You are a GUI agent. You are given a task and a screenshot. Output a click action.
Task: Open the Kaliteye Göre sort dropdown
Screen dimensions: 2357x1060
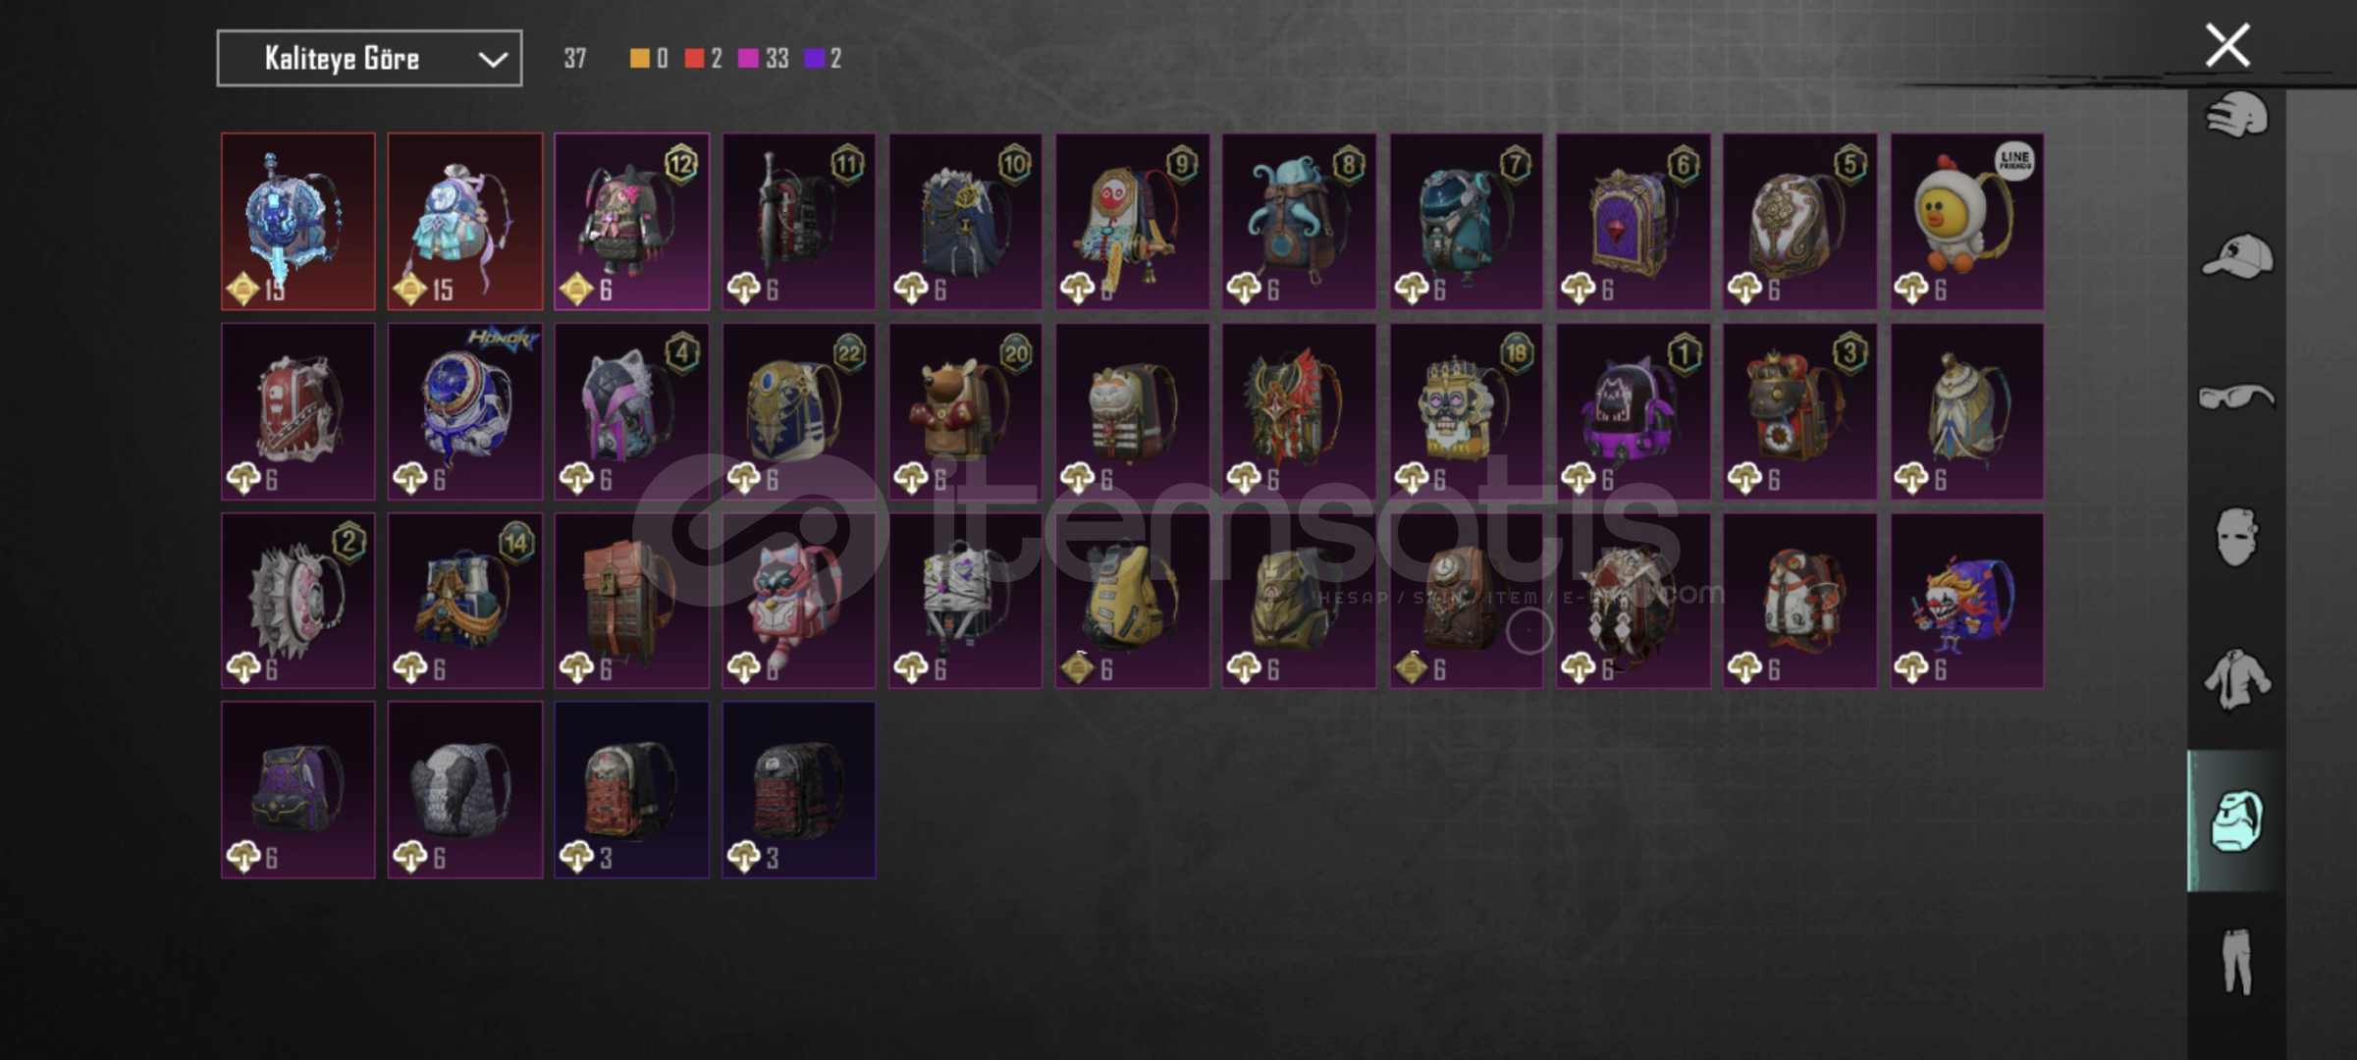click(x=369, y=59)
